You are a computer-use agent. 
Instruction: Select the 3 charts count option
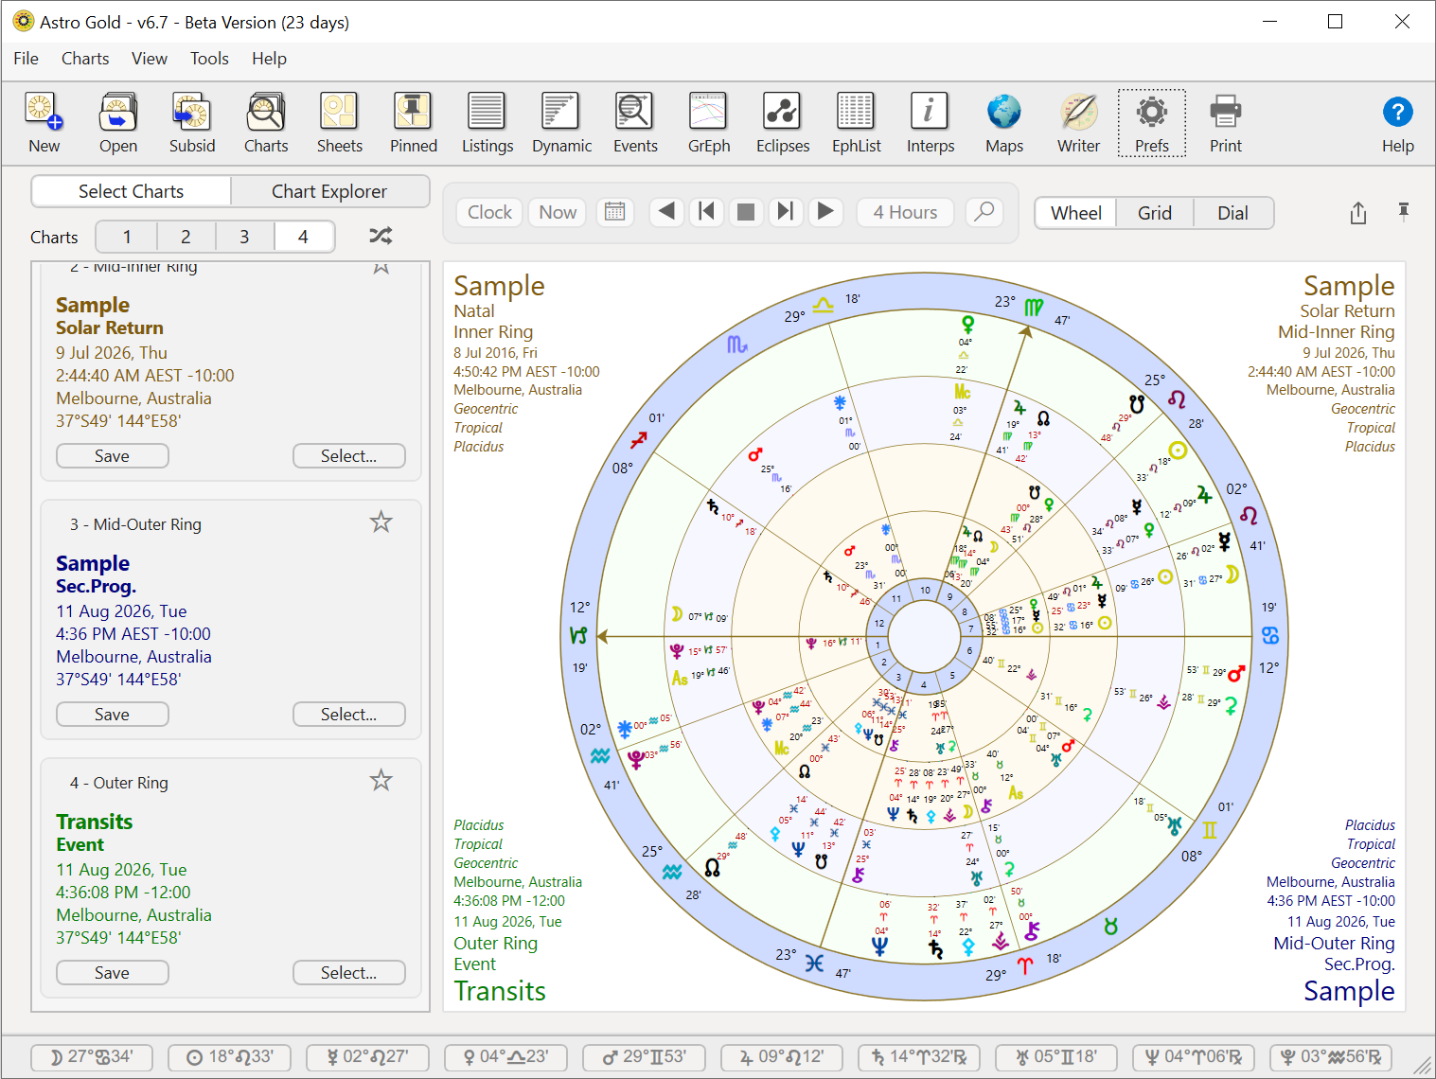244,237
